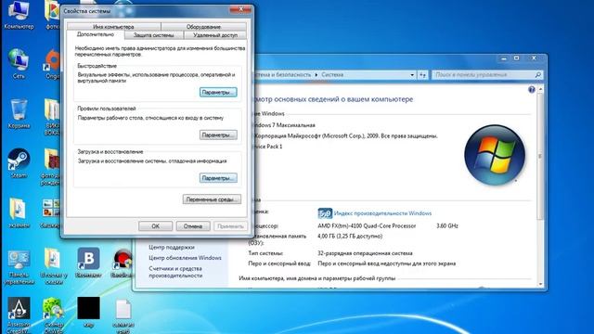This screenshot has width=594, height=334.
Task: Switch to the Оборудование tab
Action: 203,27
